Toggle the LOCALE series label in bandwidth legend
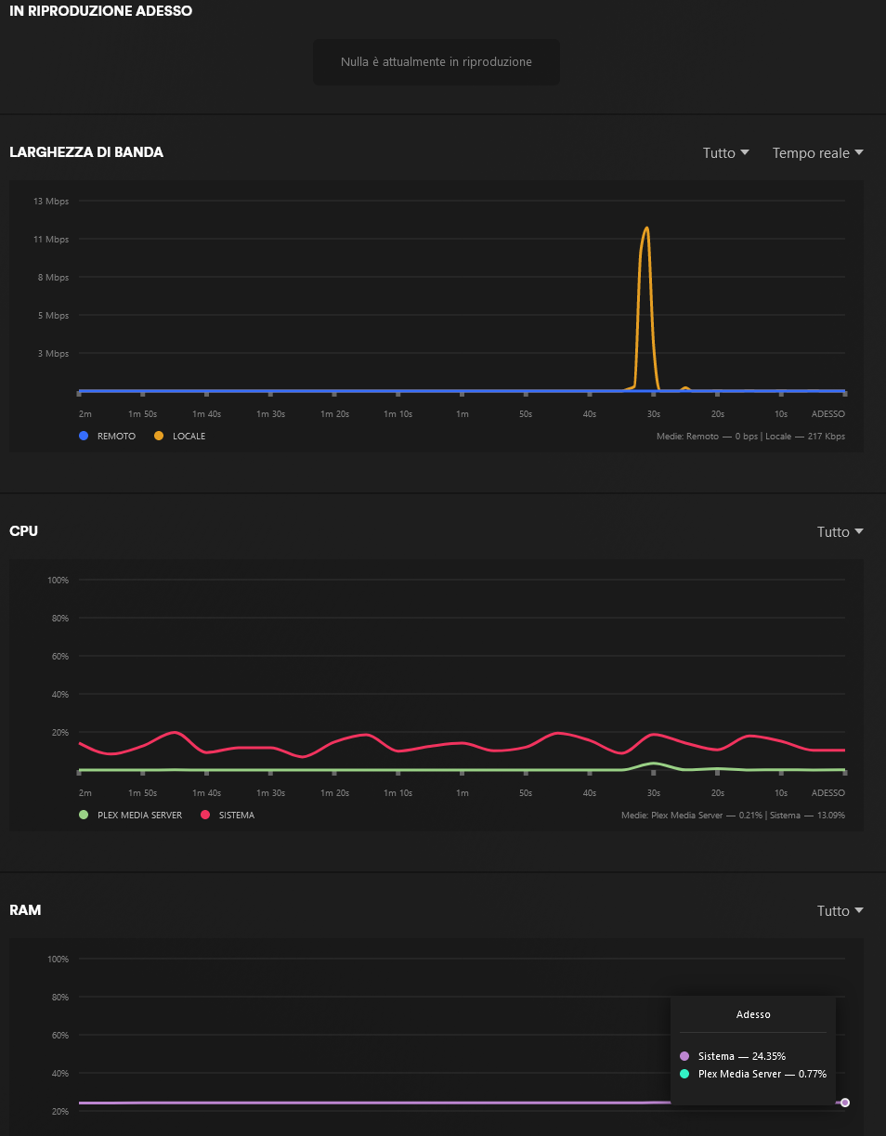This screenshot has height=1136, width=886. 189,436
